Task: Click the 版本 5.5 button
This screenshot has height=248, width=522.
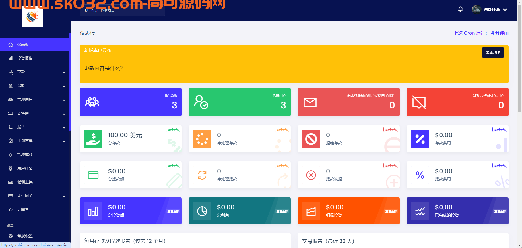Action: click(x=493, y=53)
